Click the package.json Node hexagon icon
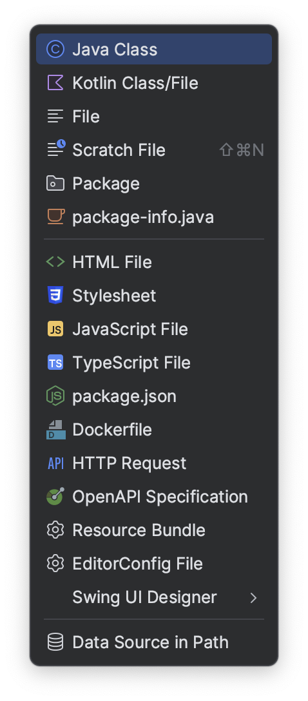Screen dimensions: 308x701 point(55,396)
